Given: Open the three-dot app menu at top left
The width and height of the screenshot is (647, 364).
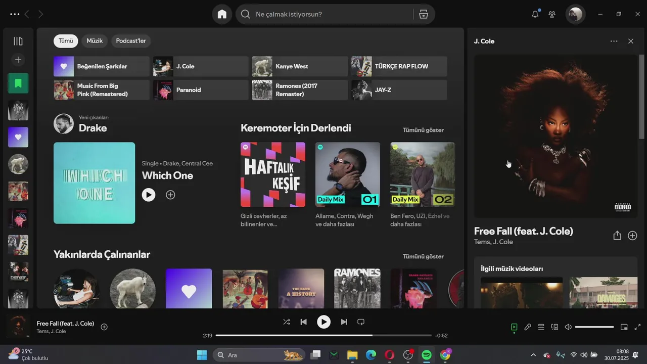Looking at the screenshot, I should tap(15, 14).
